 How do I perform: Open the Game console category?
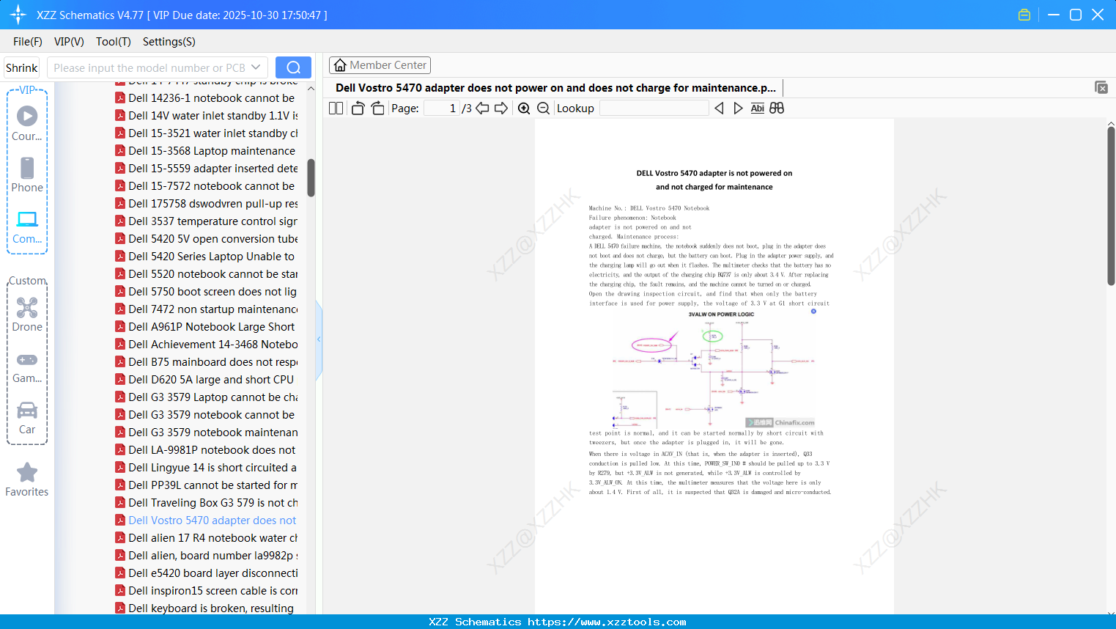[27, 367]
